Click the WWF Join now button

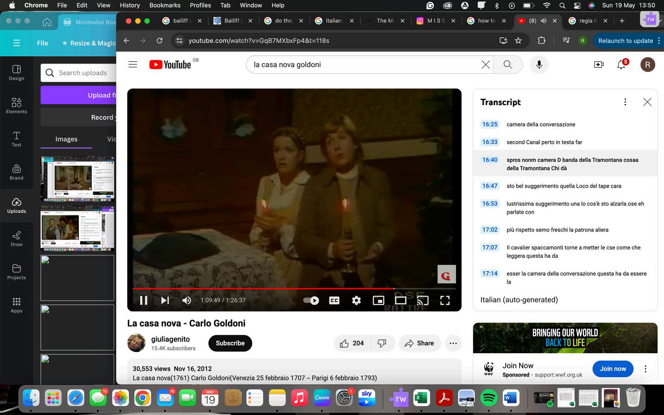point(613,369)
